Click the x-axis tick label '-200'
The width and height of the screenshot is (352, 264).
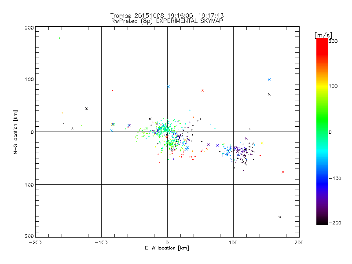pos(35,243)
